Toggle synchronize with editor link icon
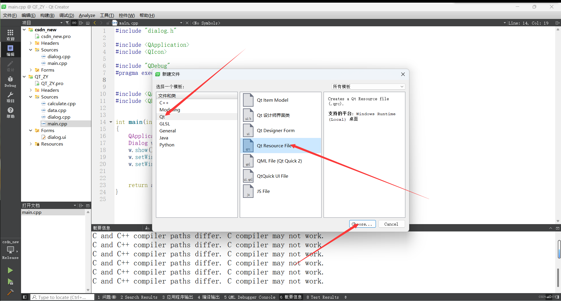Screen dimensions: 561x301 pyautogui.click(x=74, y=23)
